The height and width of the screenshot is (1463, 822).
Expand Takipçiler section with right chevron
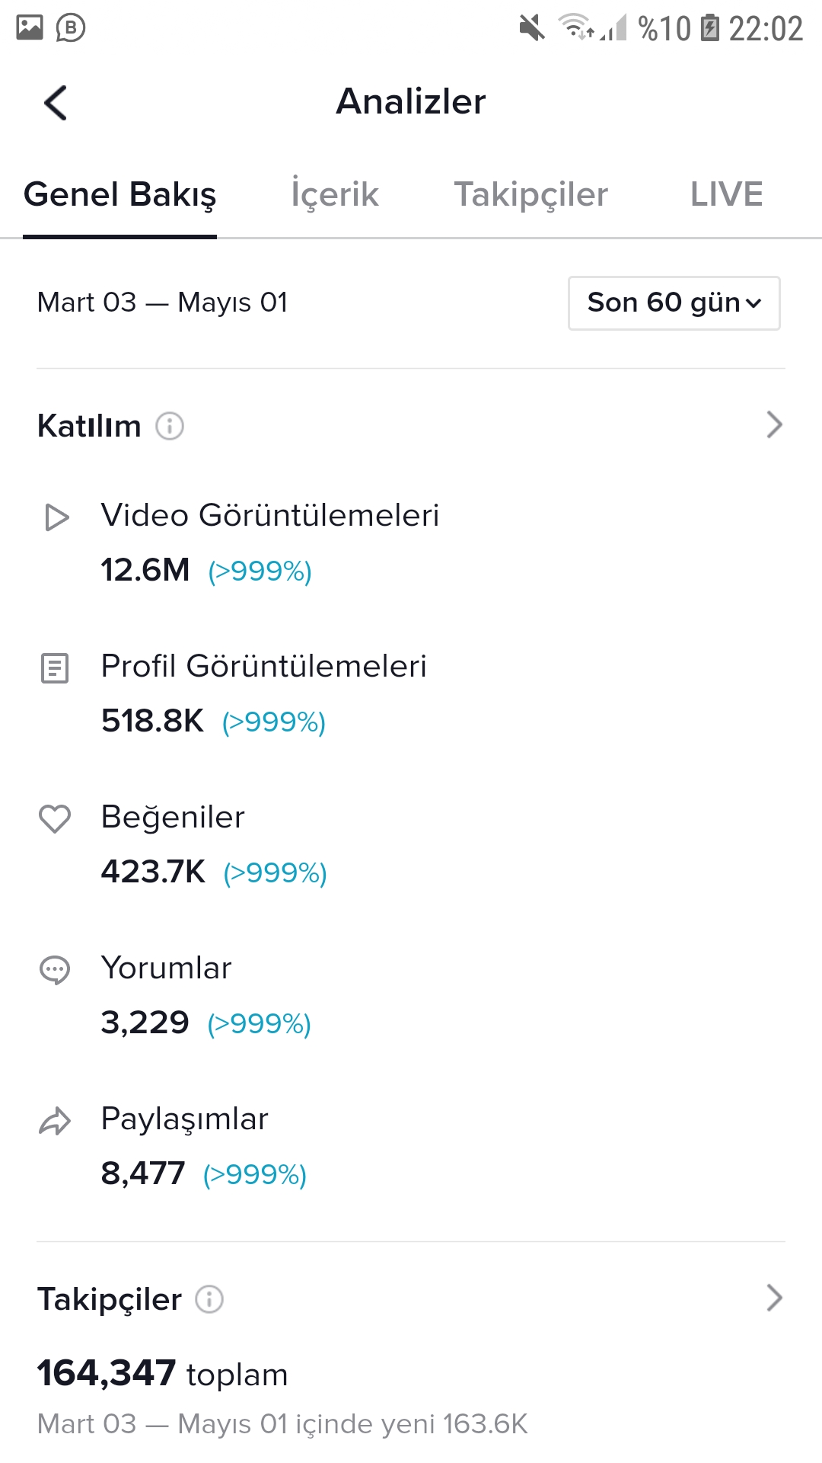pyautogui.click(x=774, y=1298)
